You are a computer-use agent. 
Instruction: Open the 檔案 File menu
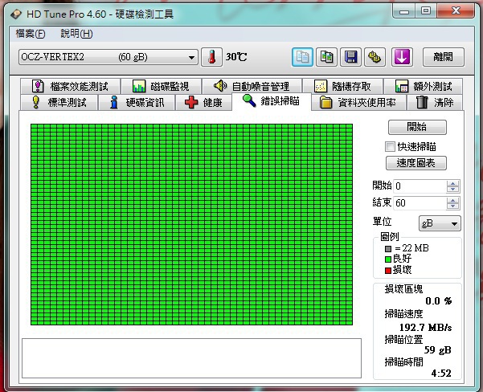[31, 34]
